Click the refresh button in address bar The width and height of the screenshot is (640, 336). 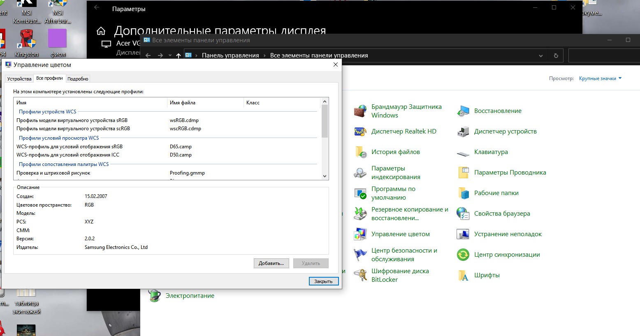pos(556,56)
